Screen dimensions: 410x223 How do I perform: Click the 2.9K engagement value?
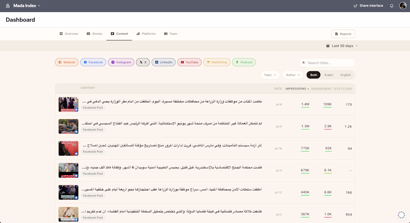(x=328, y=126)
